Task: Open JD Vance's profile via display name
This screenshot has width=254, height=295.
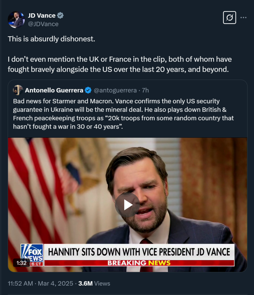Action: pos(41,16)
